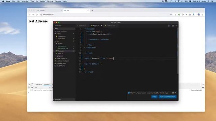Open main.js in explorer

point(64,53)
